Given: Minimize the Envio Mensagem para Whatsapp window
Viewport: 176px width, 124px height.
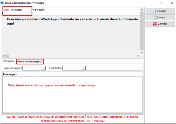Looking at the screenshot, I should 151,3.
